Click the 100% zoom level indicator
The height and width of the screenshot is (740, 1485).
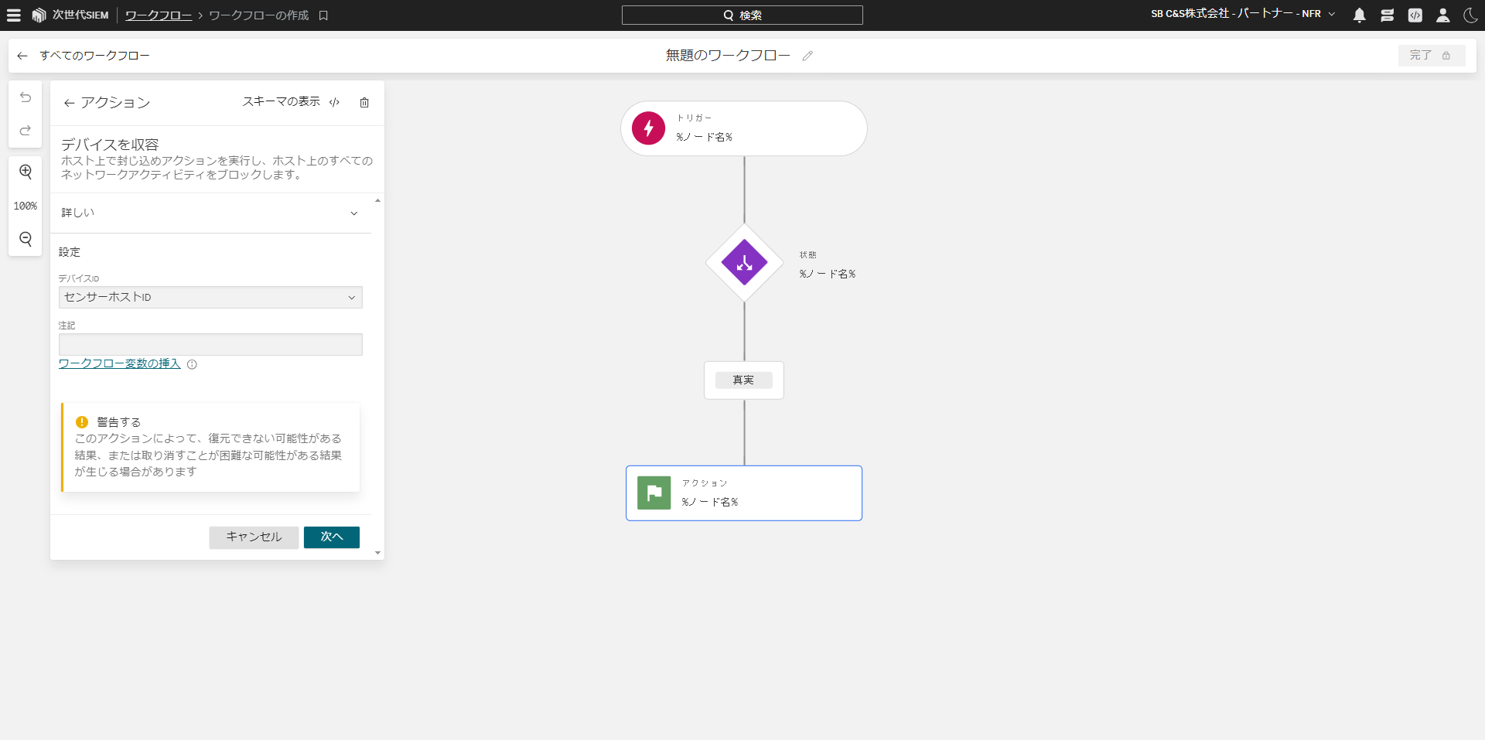(x=26, y=206)
